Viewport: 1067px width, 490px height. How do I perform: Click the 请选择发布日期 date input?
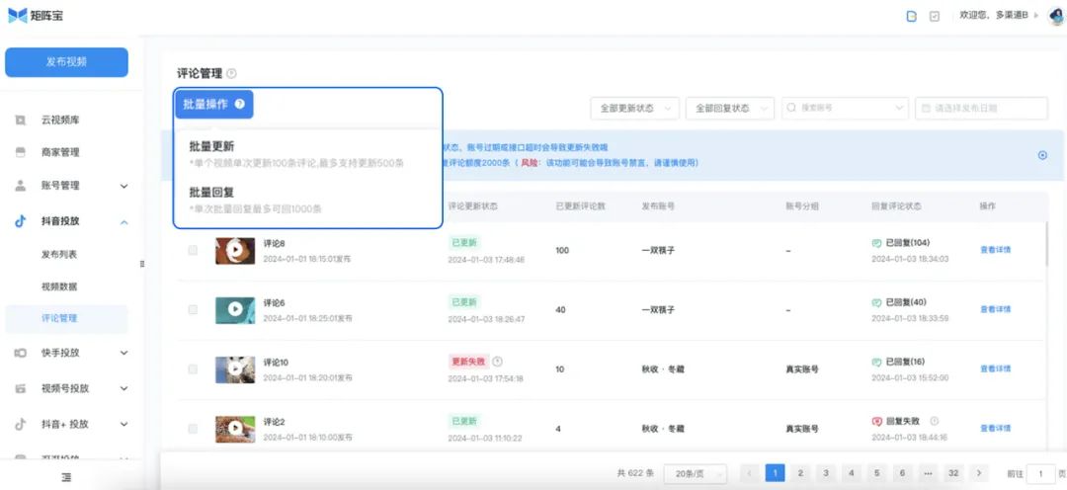981,109
